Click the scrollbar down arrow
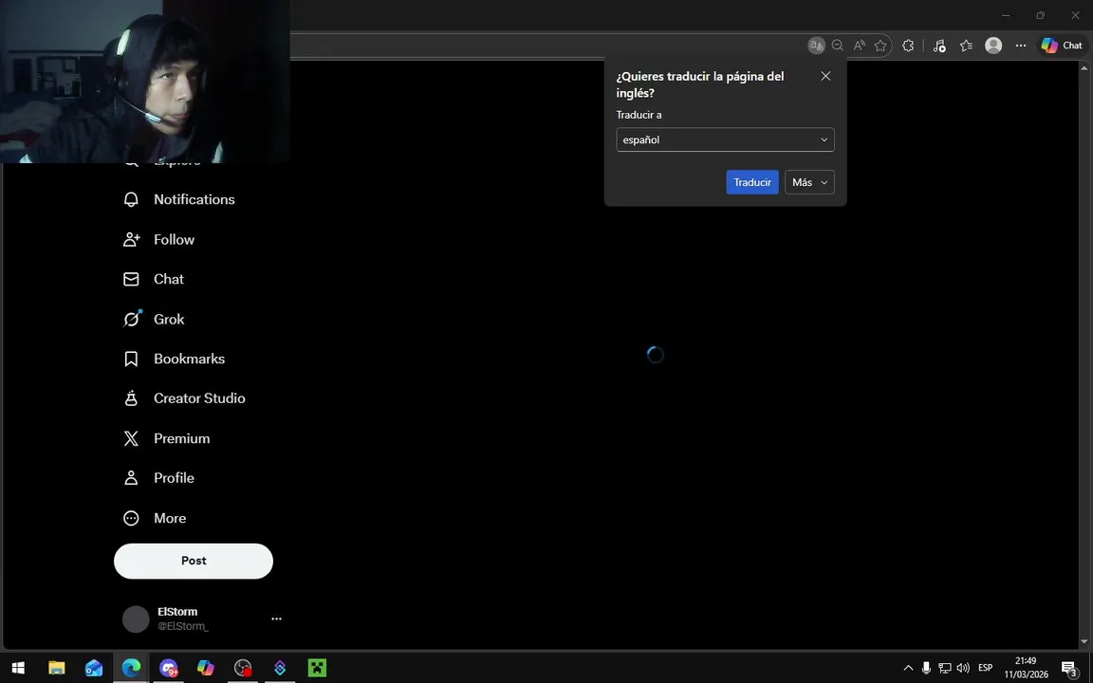 tap(1084, 641)
